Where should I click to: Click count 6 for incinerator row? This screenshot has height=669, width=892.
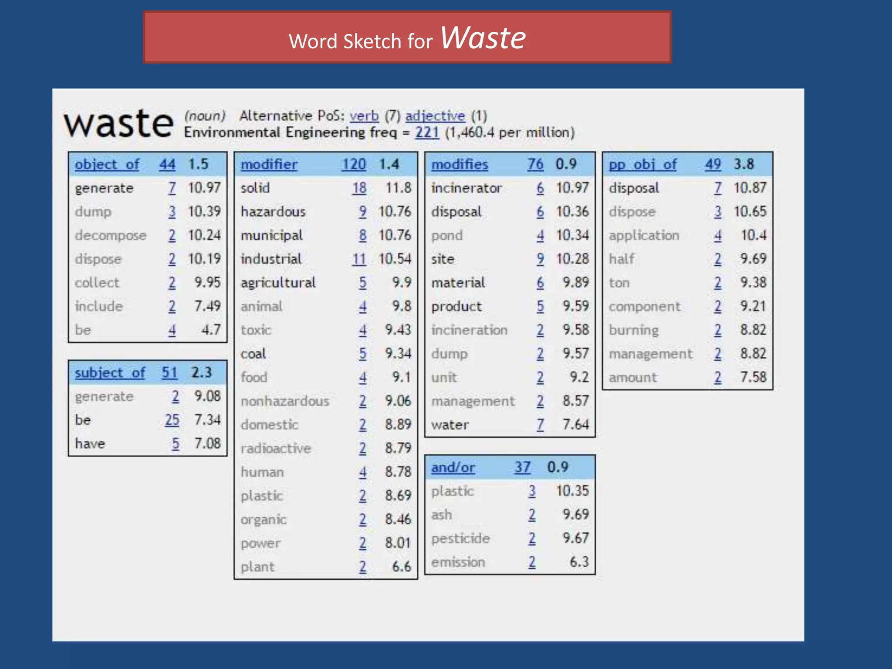[540, 188]
